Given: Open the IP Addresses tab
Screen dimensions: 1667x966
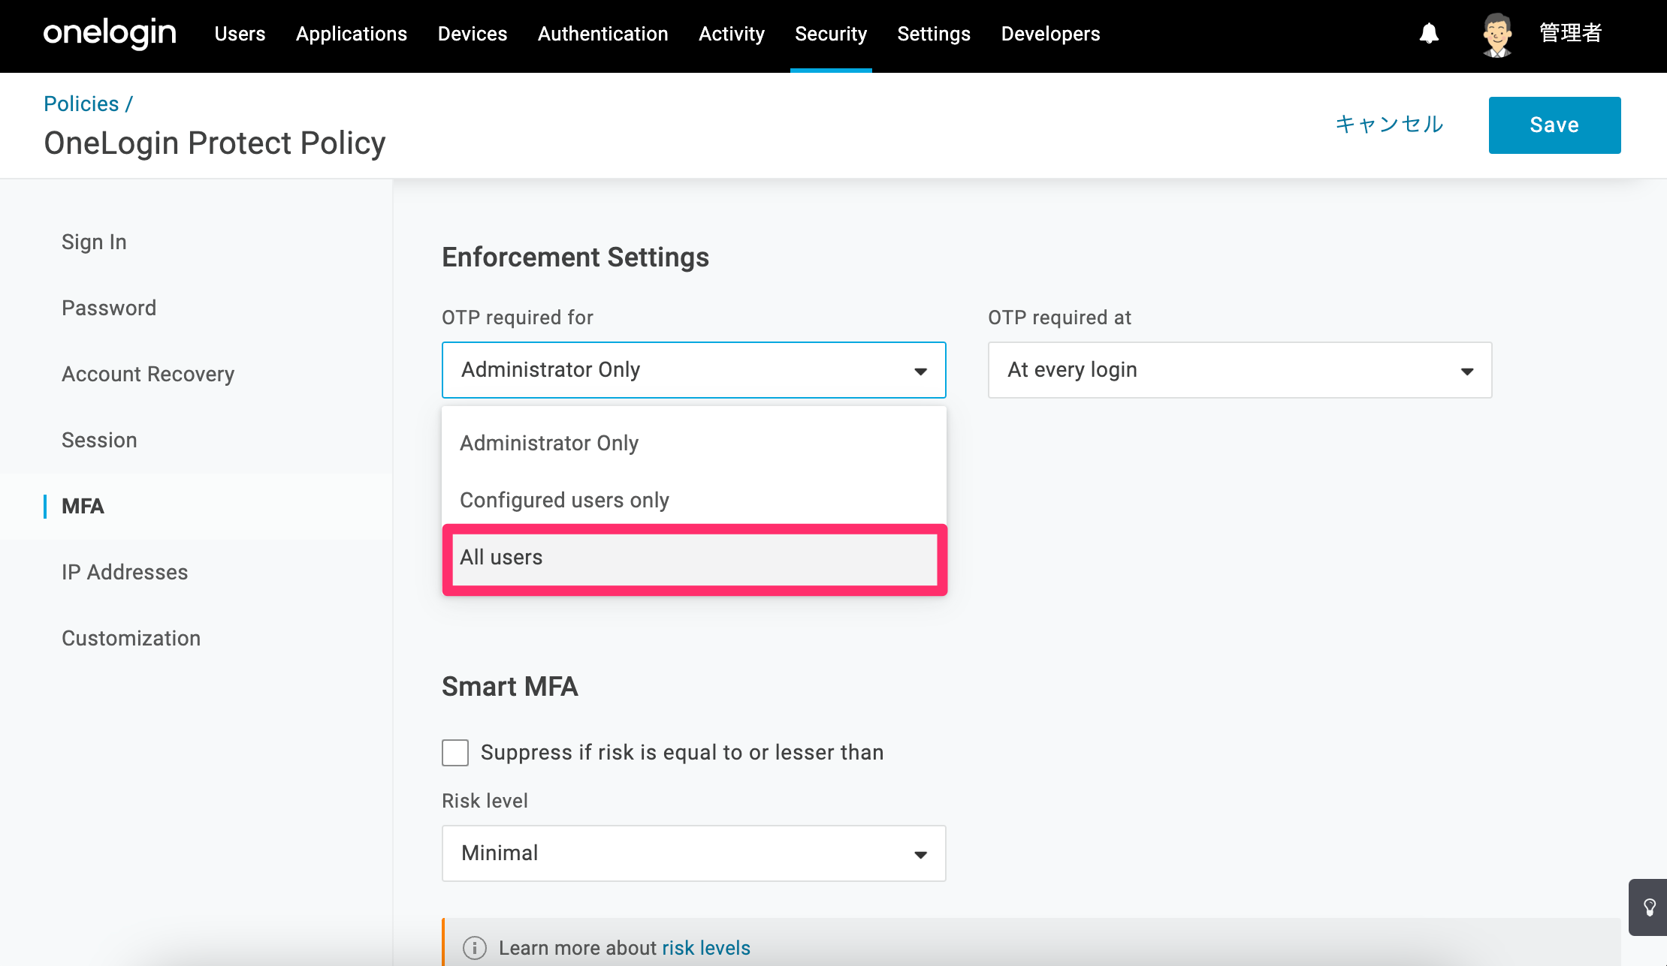Looking at the screenshot, I should point(125,572).
